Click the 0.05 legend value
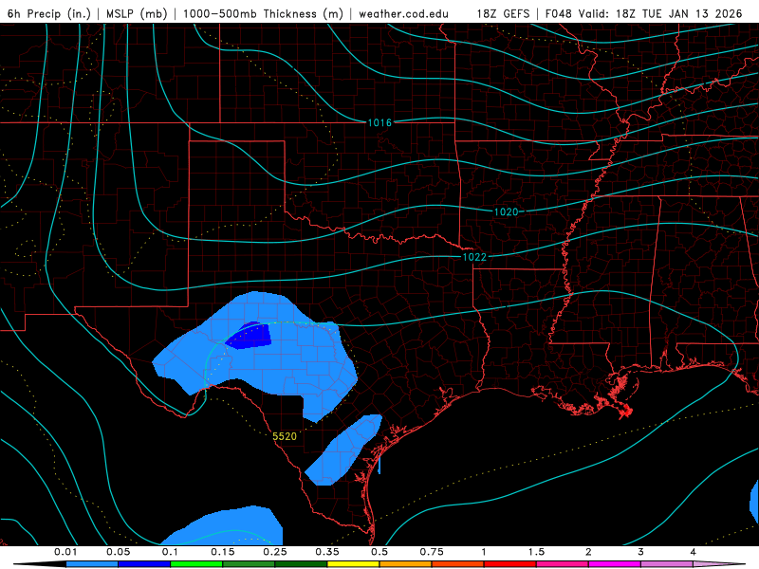 [x=118, y=552]
